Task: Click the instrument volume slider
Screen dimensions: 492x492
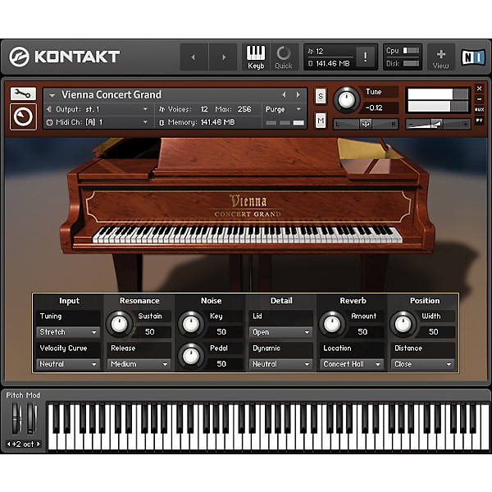Action: pos(438,125)
